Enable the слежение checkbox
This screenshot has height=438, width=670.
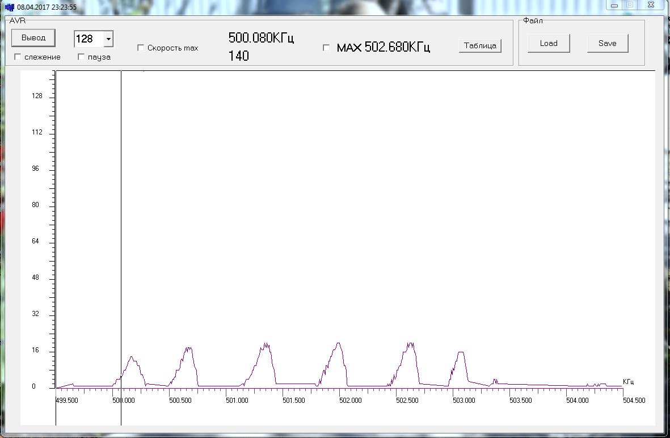pyautogui.click(x=18, y=57)
